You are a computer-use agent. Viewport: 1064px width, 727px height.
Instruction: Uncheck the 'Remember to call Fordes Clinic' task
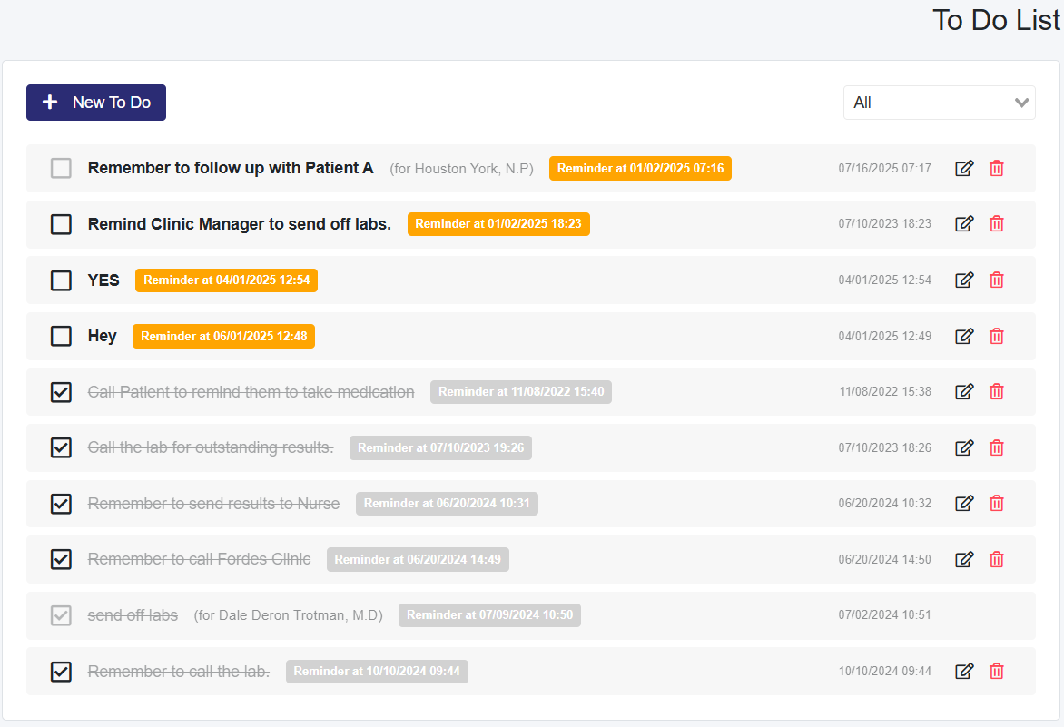61,559
